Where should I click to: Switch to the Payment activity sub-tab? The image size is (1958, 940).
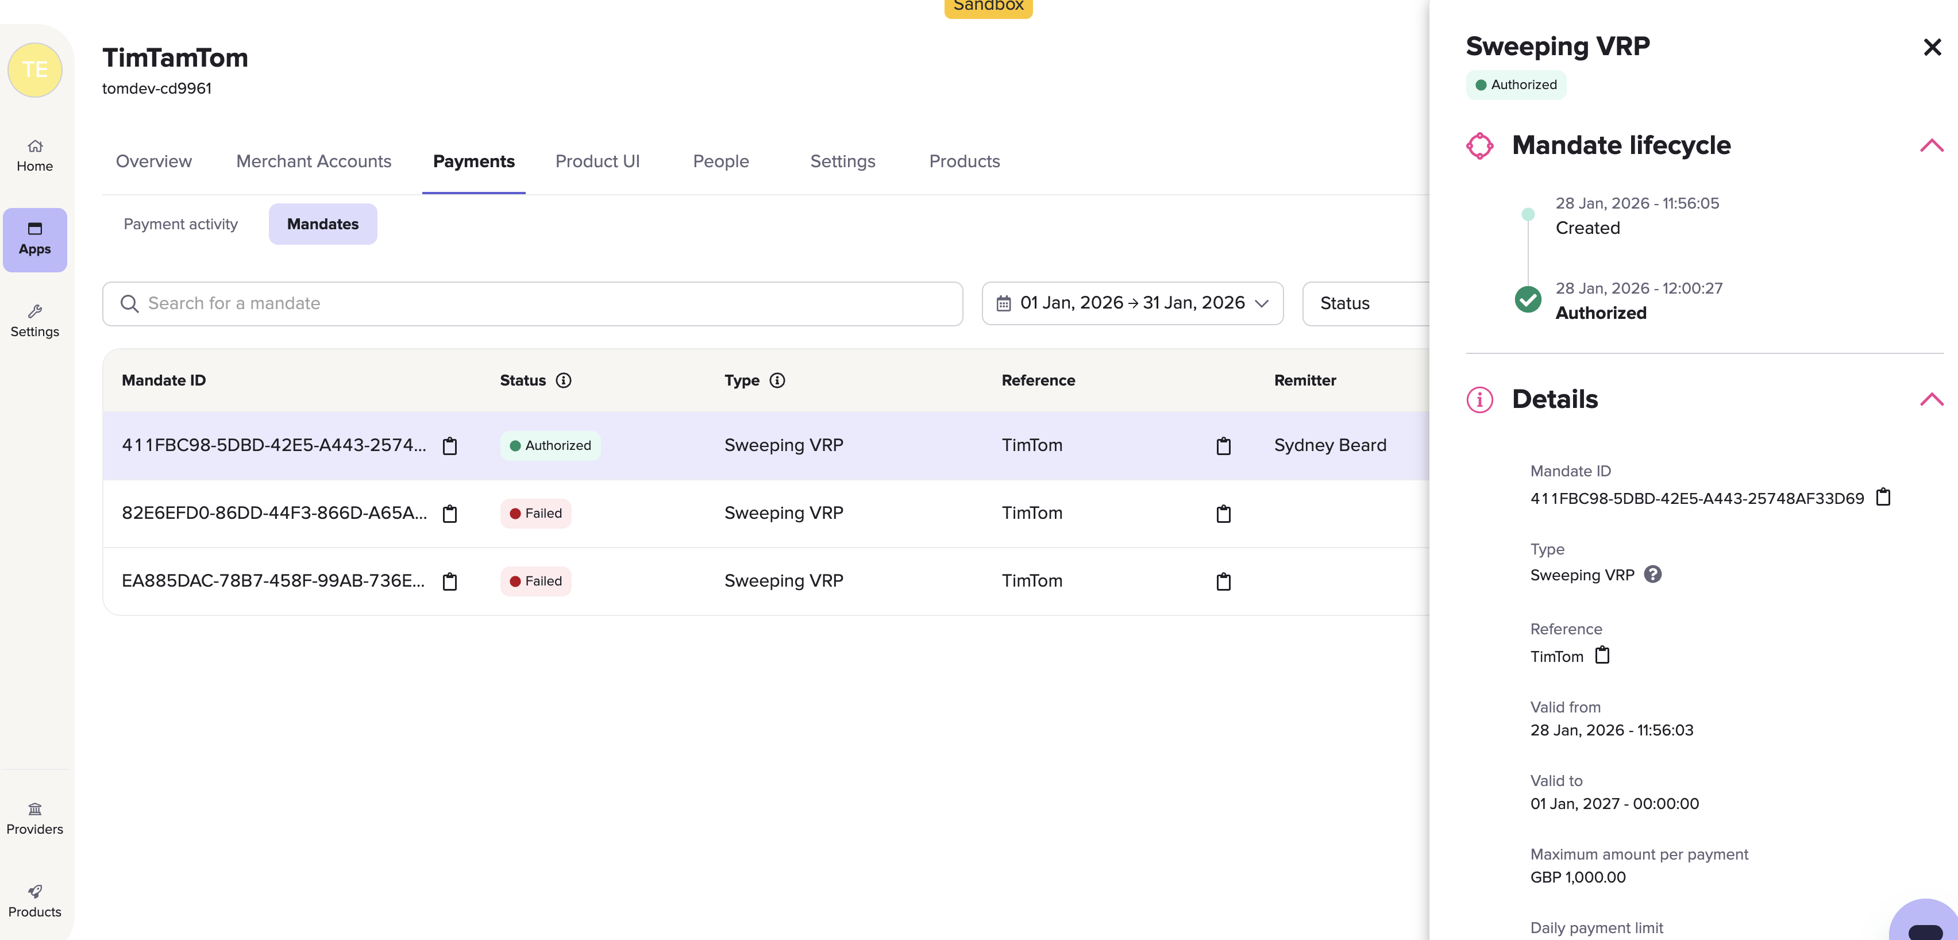click(x=181, y=224)
